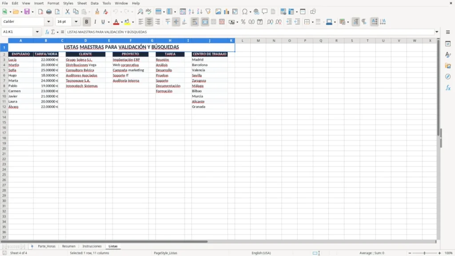Screen dimensions: 455x256
Task: Click the horizontal scrollbar
Action: 104,241
